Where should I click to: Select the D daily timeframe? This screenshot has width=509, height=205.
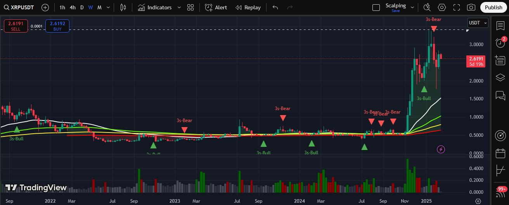point(82,7)
